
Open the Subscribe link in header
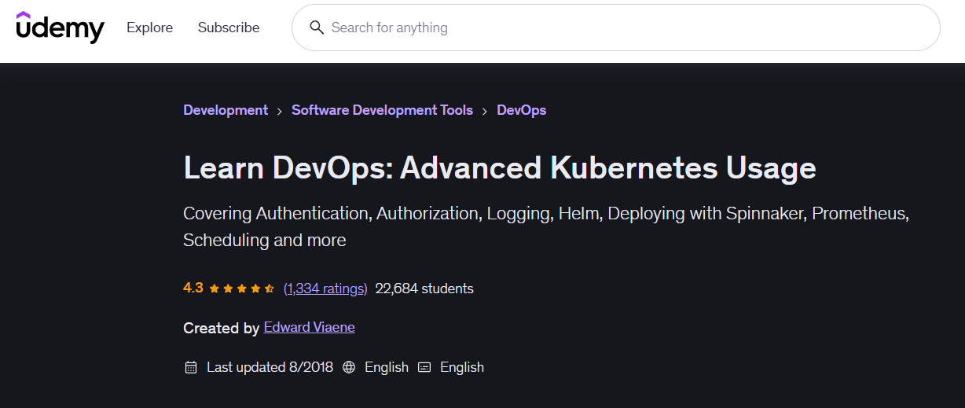(229, 28)
